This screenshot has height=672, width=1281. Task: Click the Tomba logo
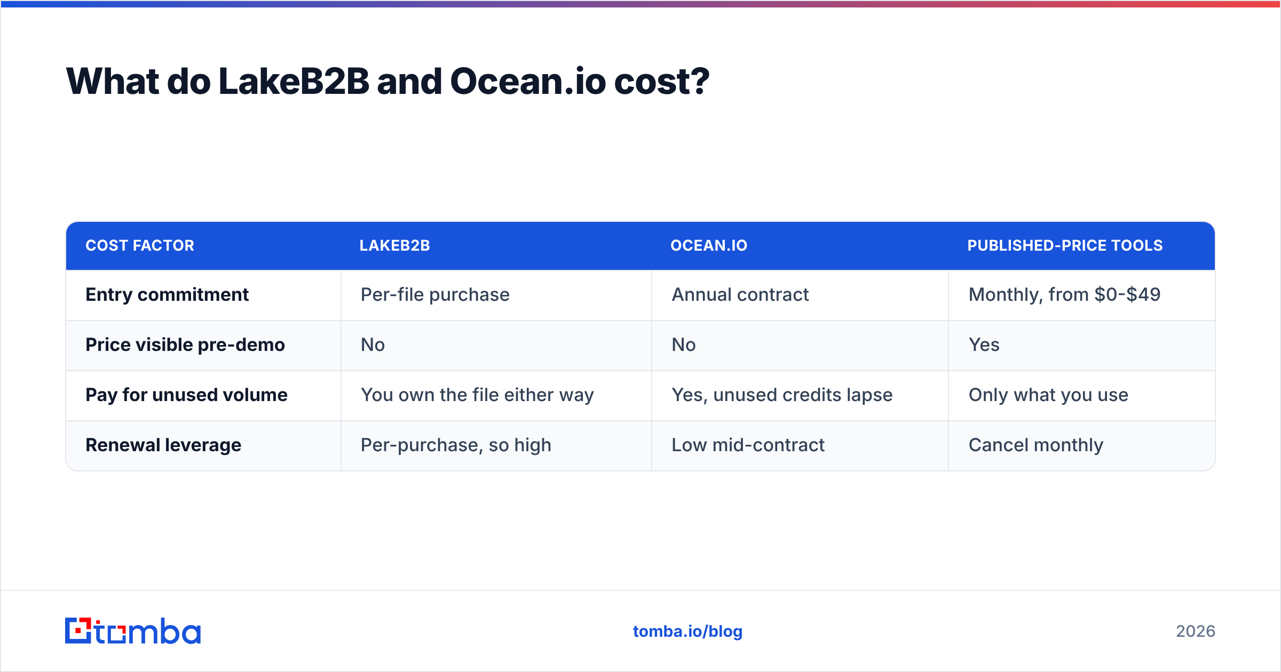(133, 631)
